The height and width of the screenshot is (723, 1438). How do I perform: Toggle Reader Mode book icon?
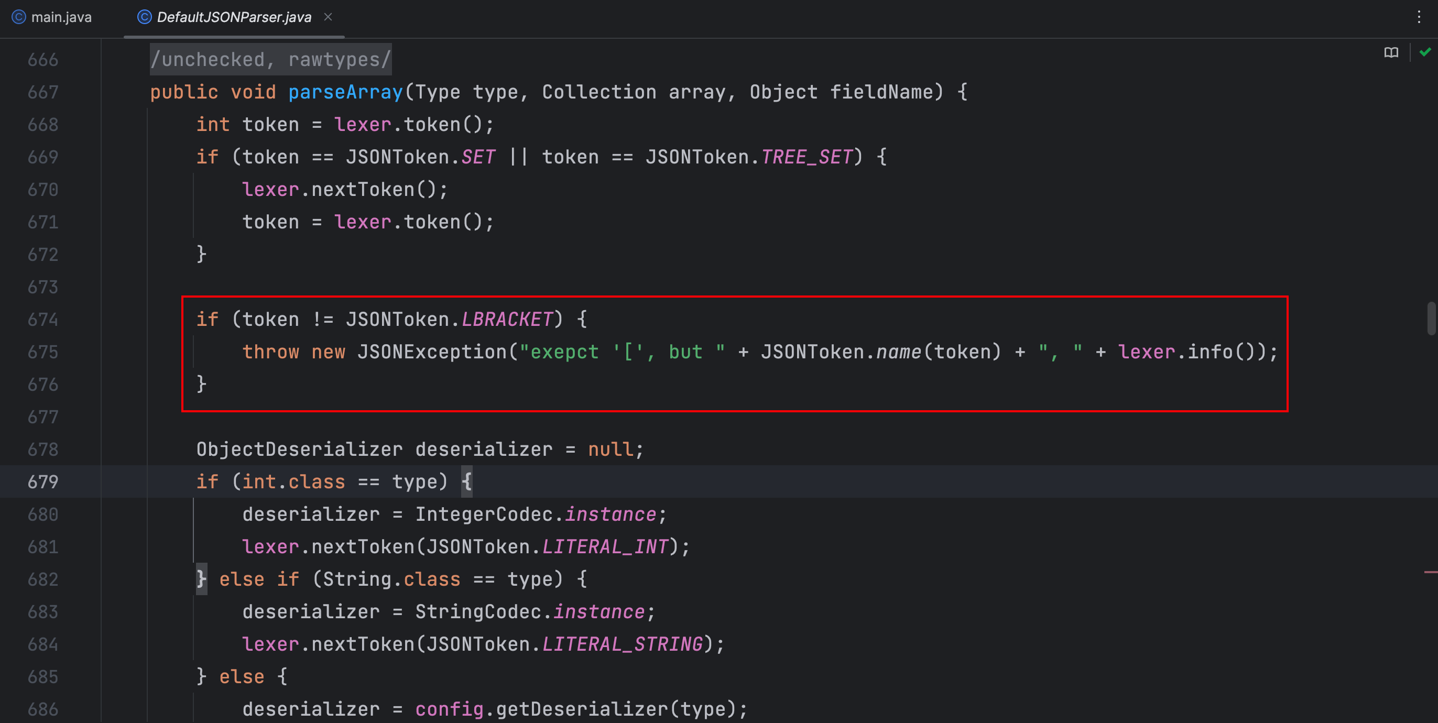click(1391, 52)
